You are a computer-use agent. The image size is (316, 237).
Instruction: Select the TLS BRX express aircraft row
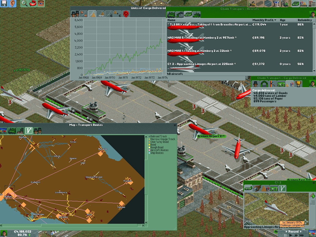[x=240, y=29]
